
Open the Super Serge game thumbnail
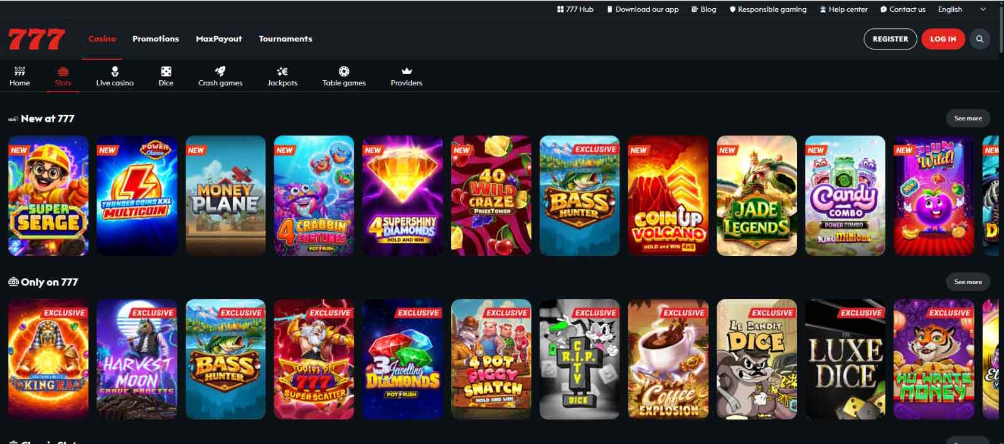(48, 196)
